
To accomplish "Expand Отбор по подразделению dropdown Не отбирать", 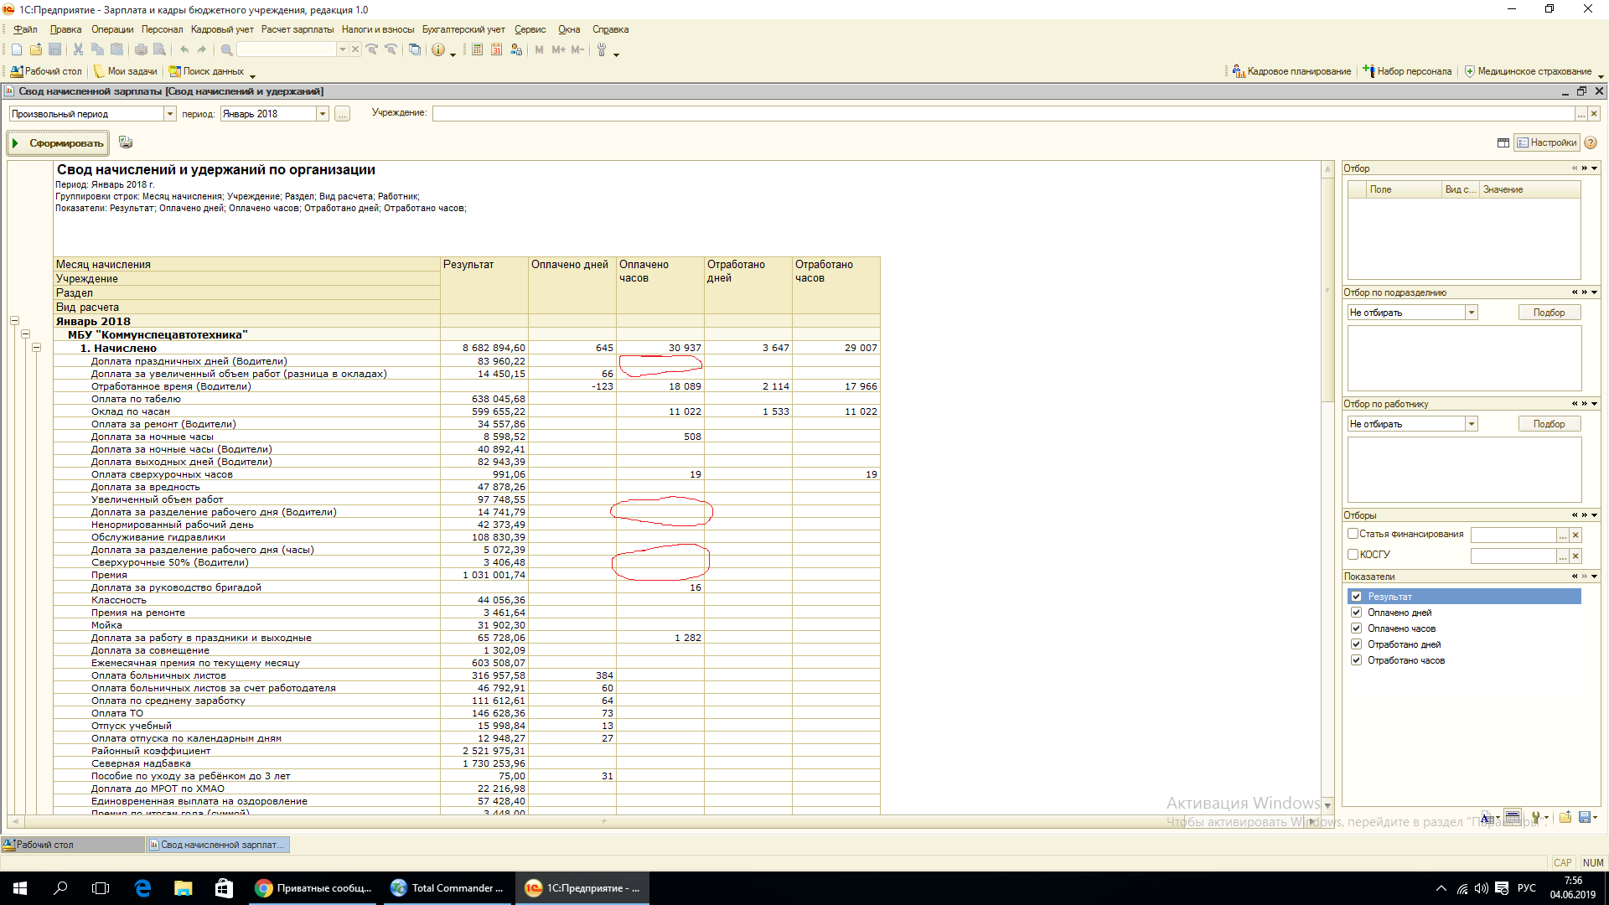I will [x=1471, y=313].
